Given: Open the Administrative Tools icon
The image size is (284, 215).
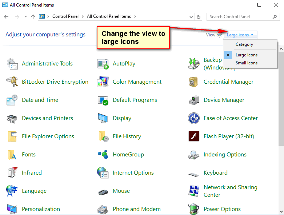Looking at the screenshot, I should tap(12, 64).
